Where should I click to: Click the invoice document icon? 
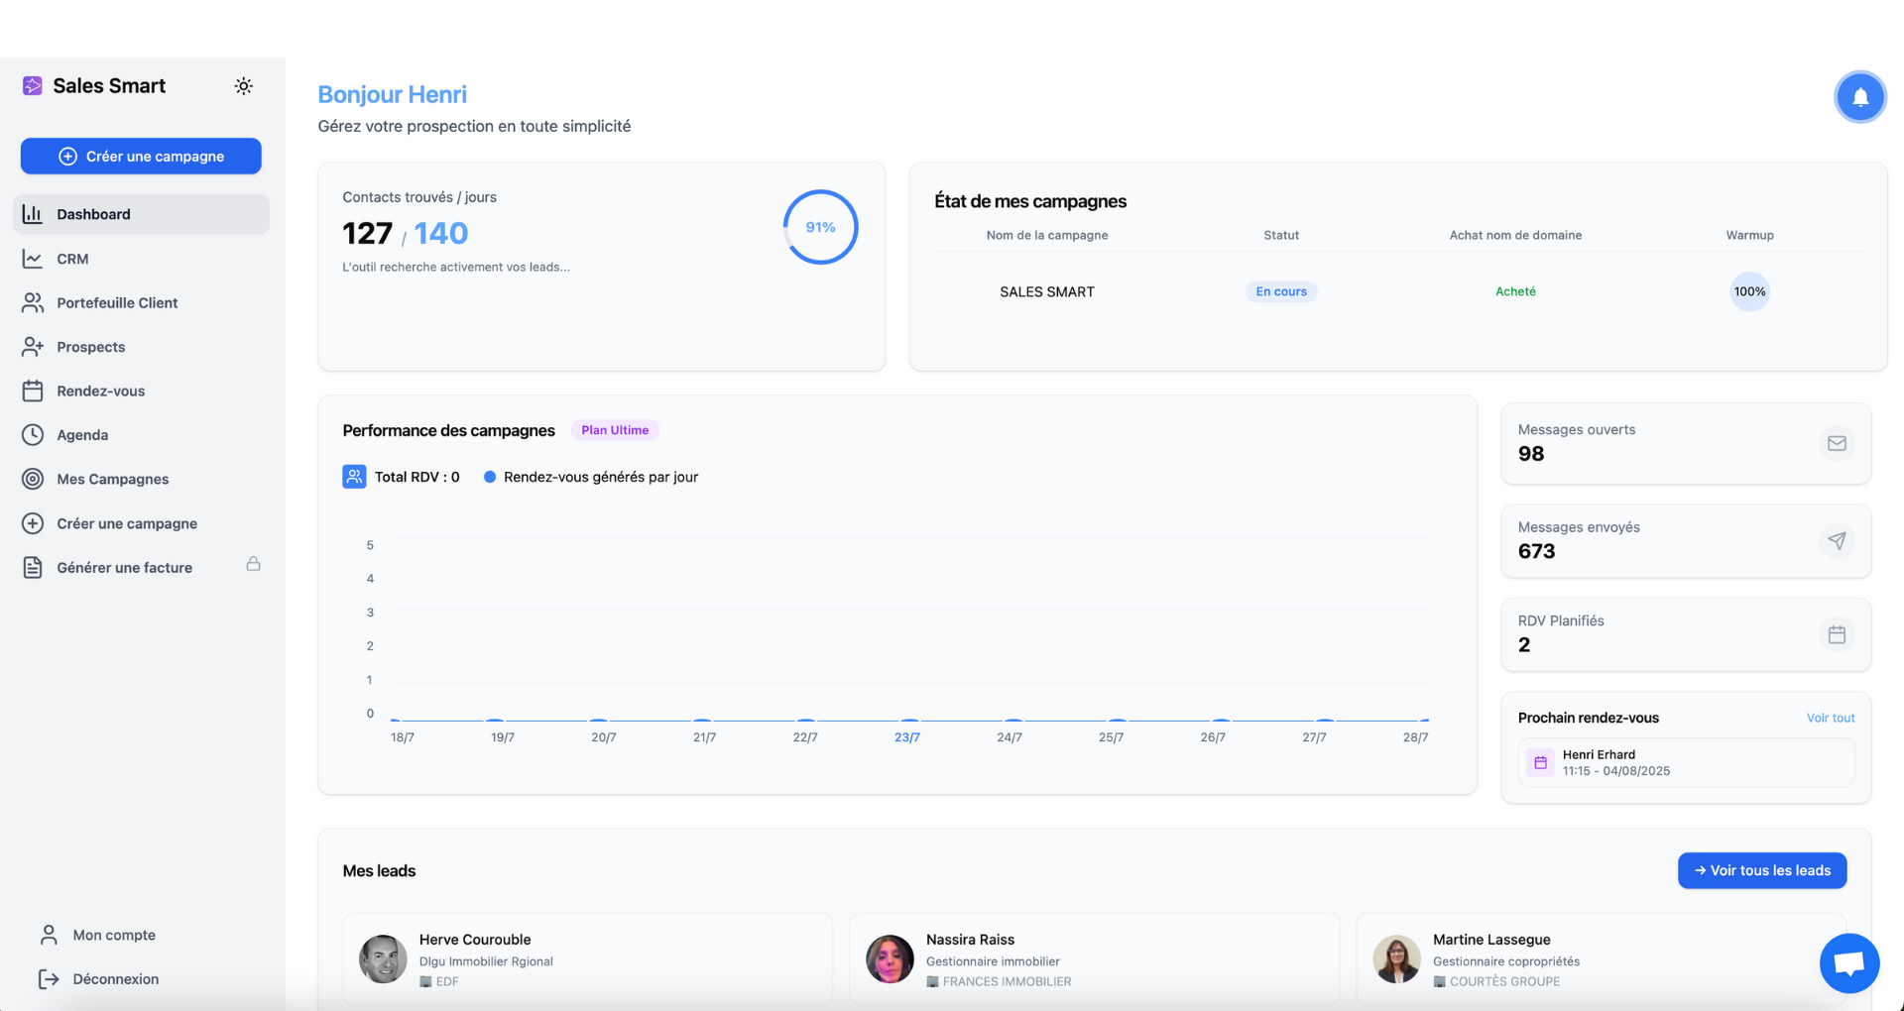(x=33, y=567)
